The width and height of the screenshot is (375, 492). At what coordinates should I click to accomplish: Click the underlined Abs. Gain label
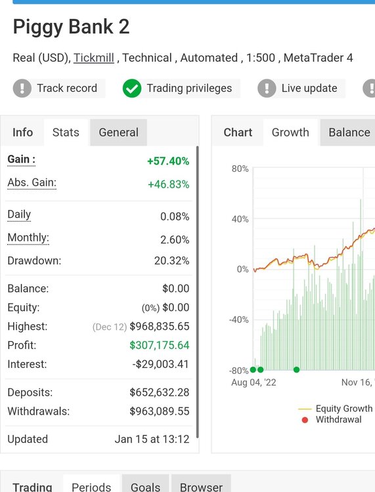click(32, 182)
